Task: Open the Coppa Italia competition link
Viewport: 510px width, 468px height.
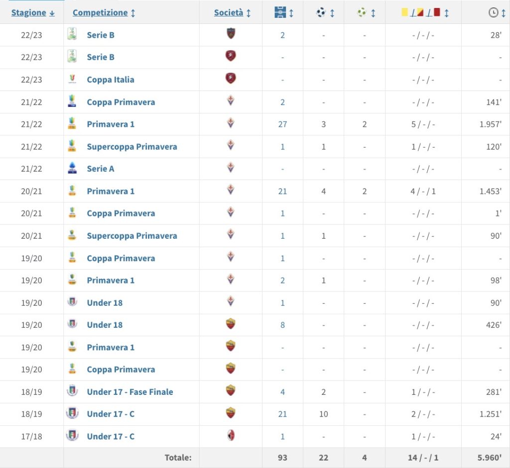Action: click(x=110, y=80)
